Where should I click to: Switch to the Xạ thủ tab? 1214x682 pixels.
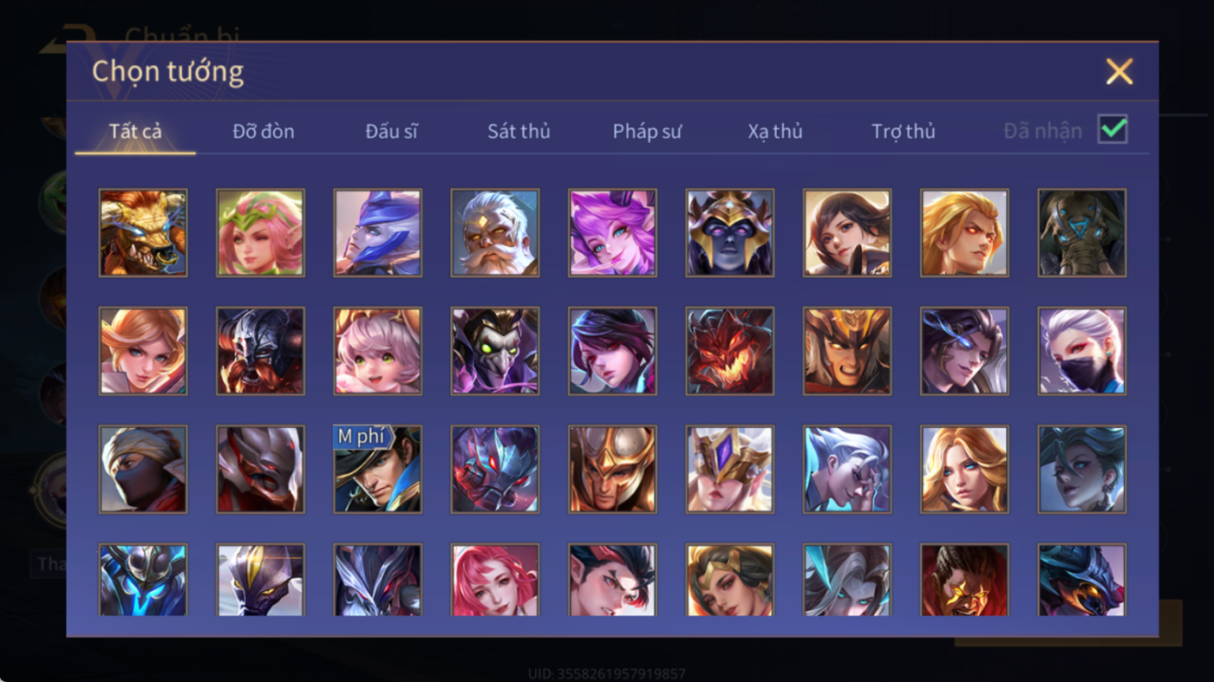click(x=775, y=131)
